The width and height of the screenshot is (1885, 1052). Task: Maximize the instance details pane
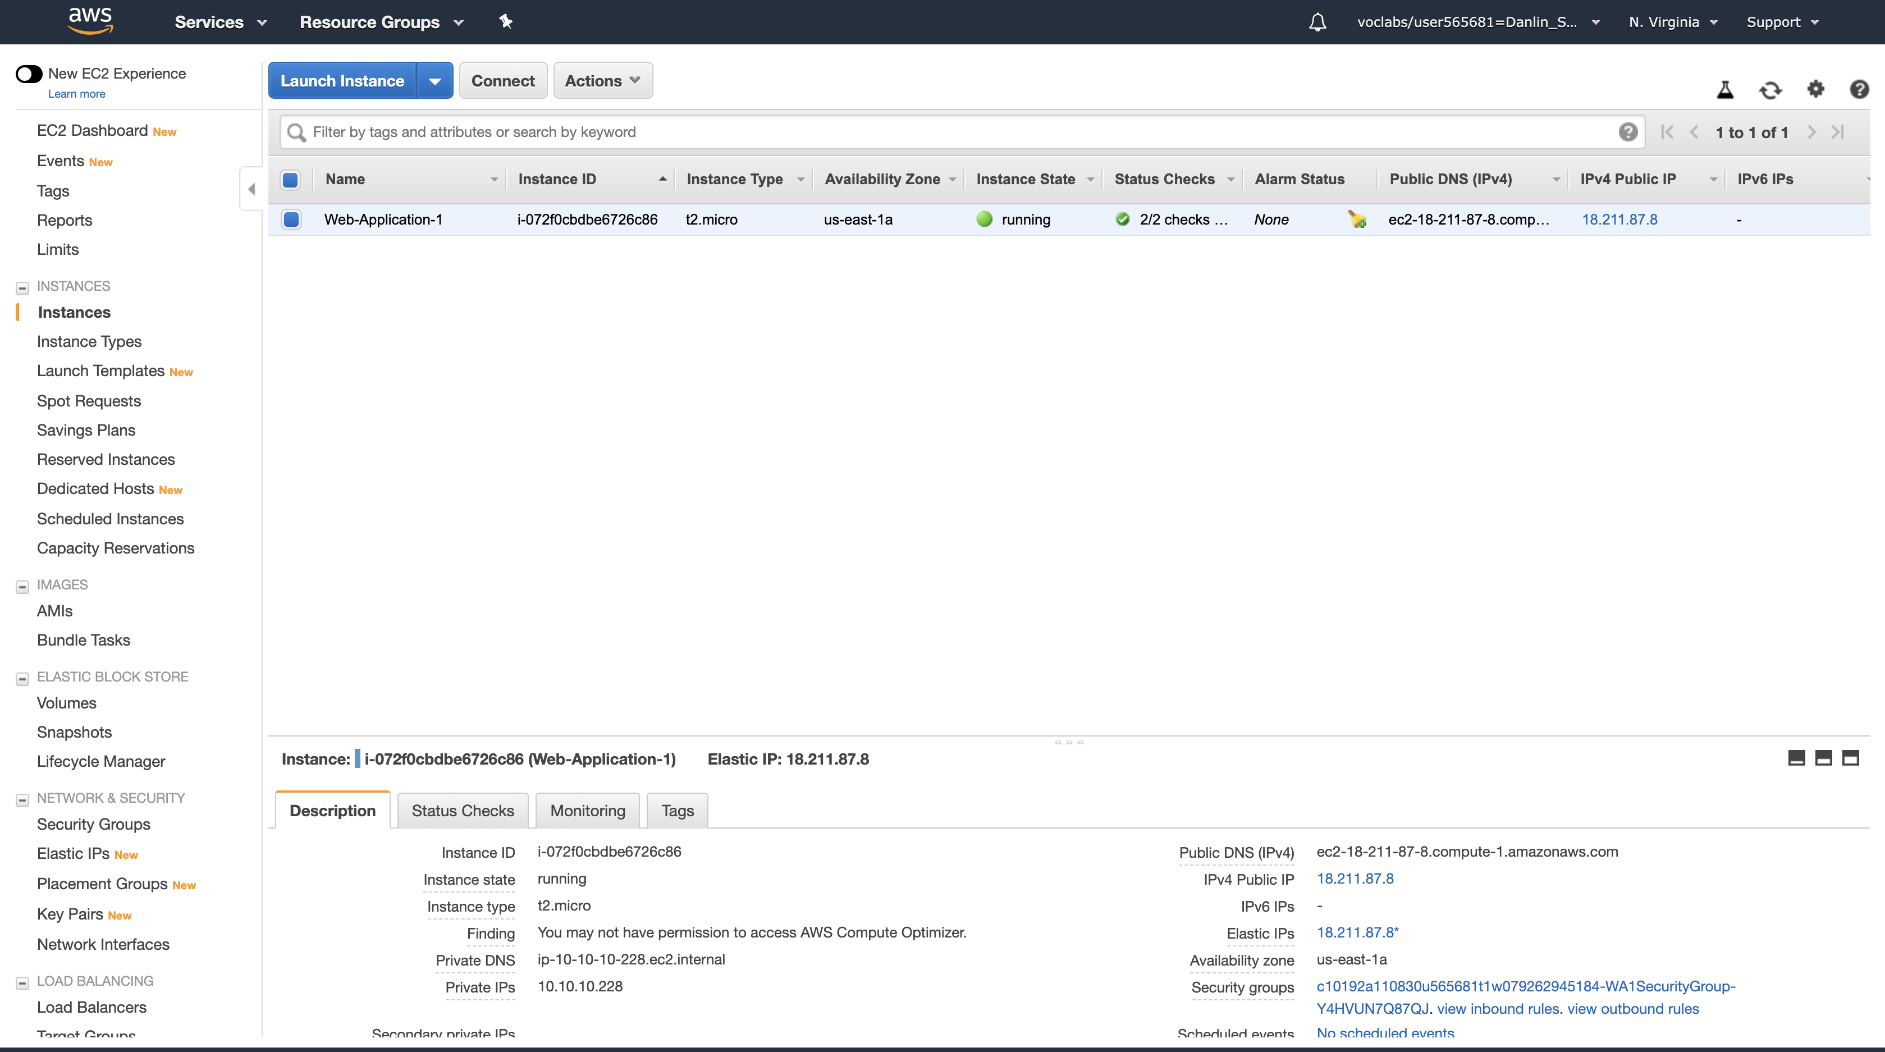(1851, 758)
